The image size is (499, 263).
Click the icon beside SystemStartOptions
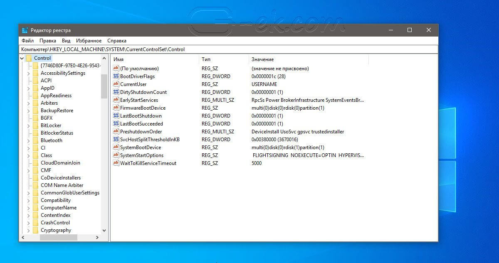116,155
